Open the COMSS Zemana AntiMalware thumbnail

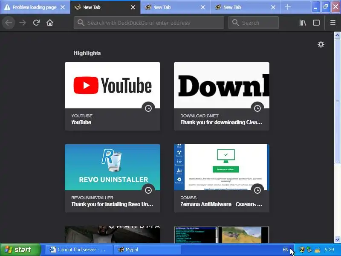221,167
